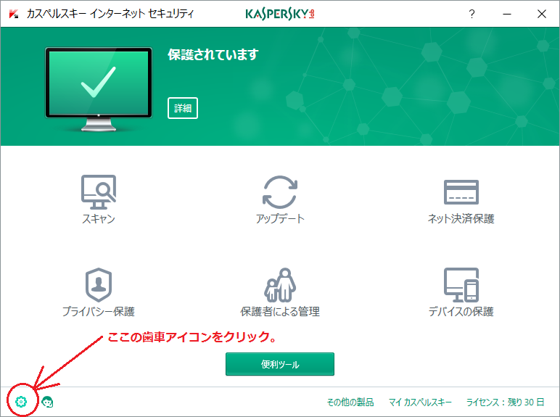The height and width of the screenshot is (417, 560).
Task: Click the KASPERSKY logo in the title bar
Action: click(279, 14)
